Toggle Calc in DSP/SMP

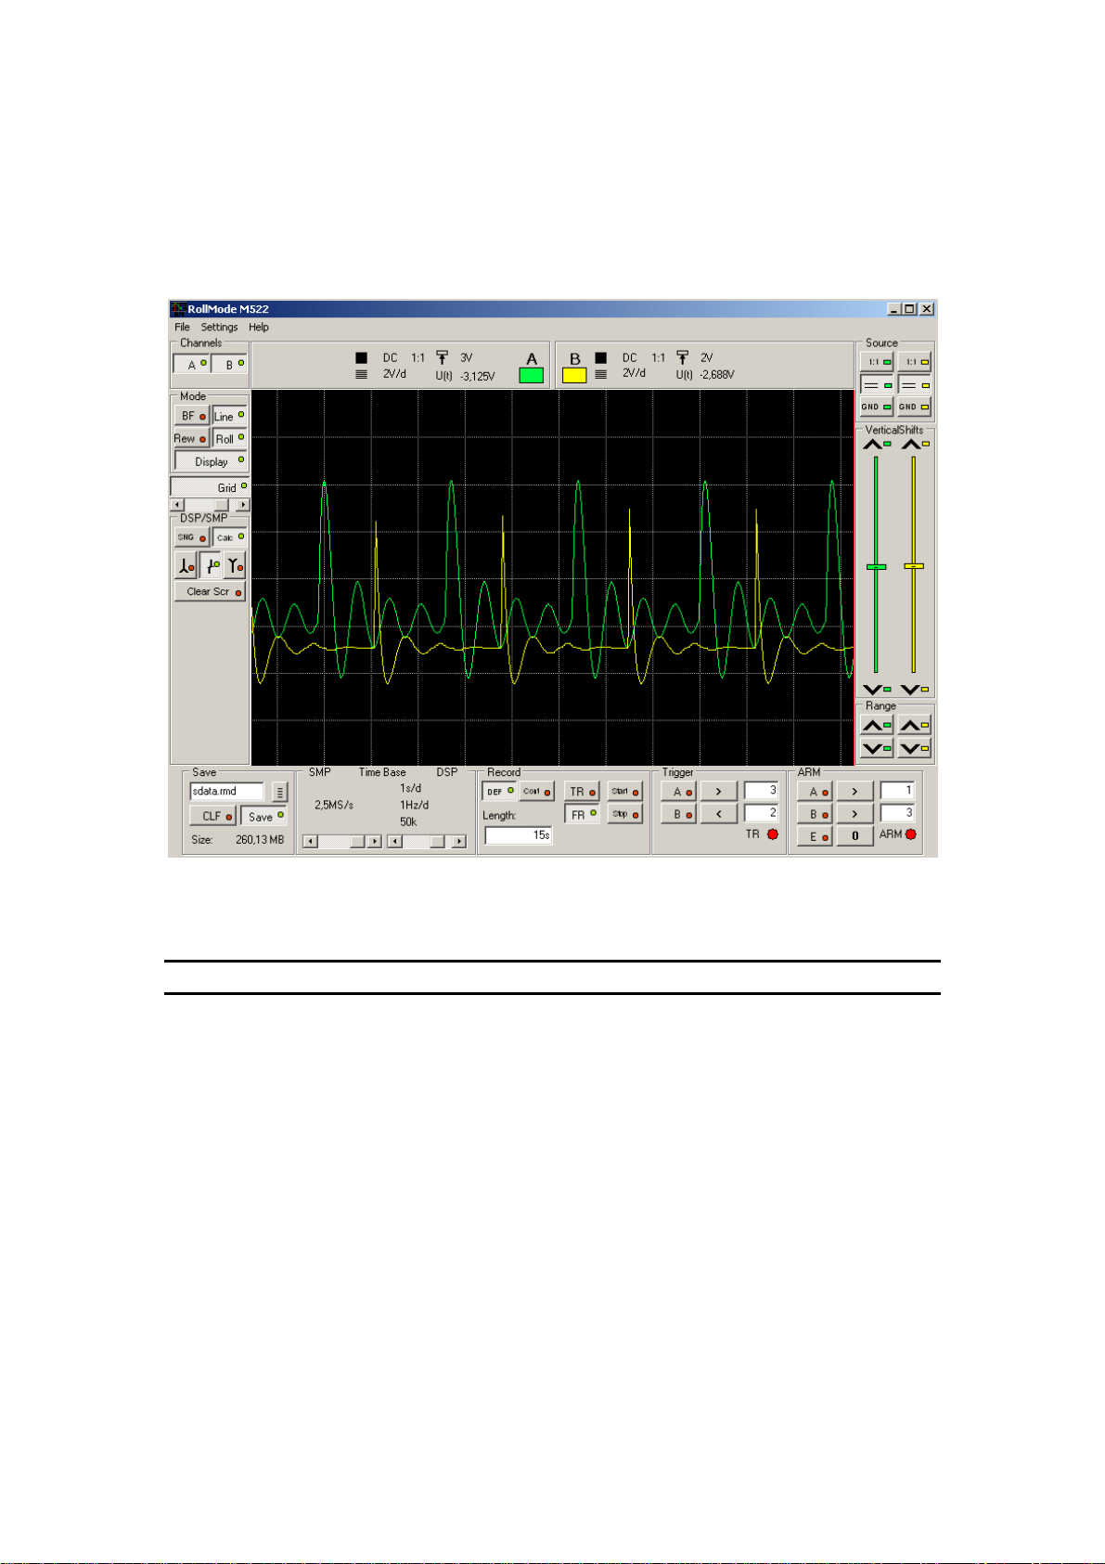[x=229, y=537]
